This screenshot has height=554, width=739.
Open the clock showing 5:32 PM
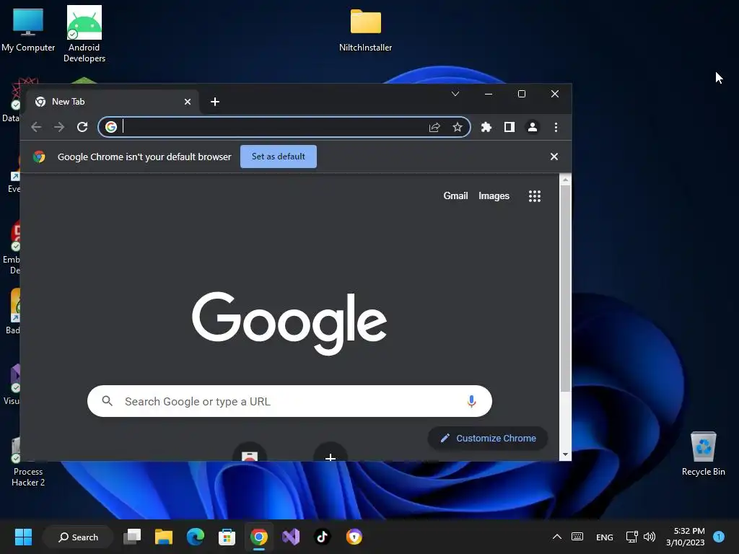coord(686,537)
